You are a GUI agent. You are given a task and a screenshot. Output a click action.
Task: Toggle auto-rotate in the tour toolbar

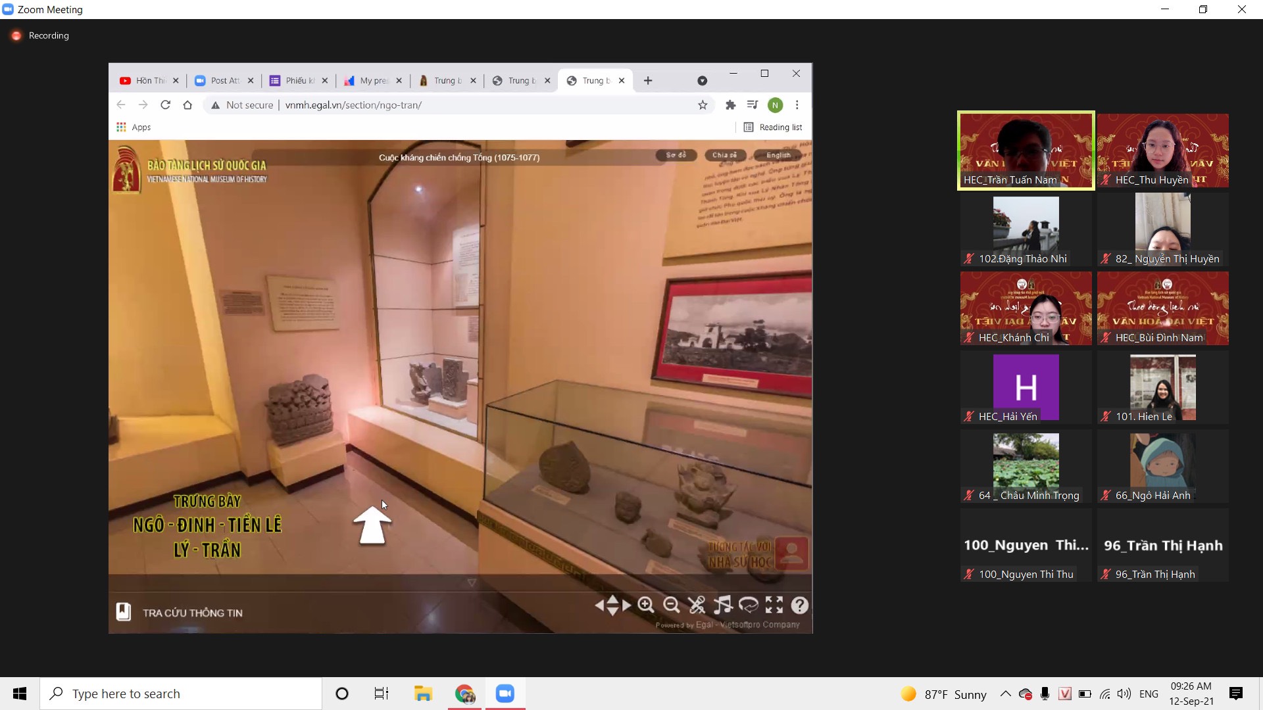tap(749, 605)
